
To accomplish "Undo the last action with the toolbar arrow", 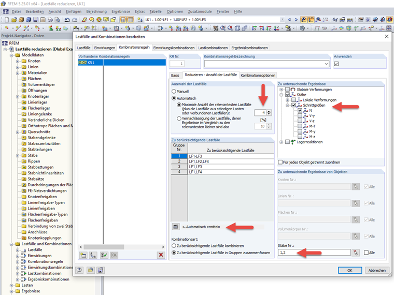I will 67,20.
